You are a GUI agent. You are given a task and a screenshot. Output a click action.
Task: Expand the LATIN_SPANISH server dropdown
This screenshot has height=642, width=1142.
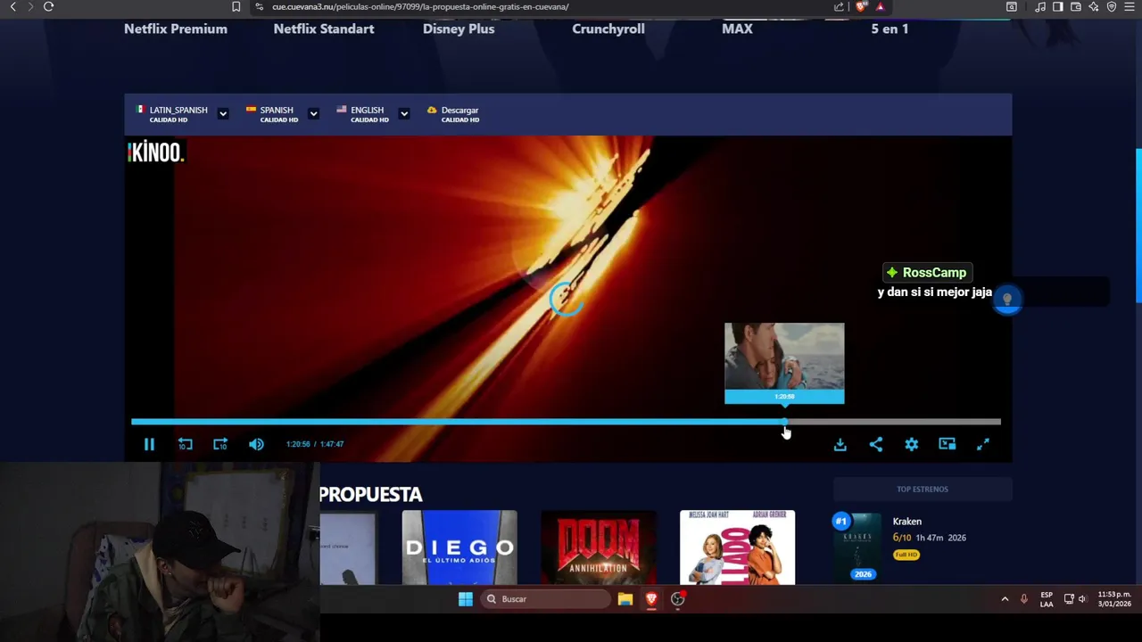point(223,113)
